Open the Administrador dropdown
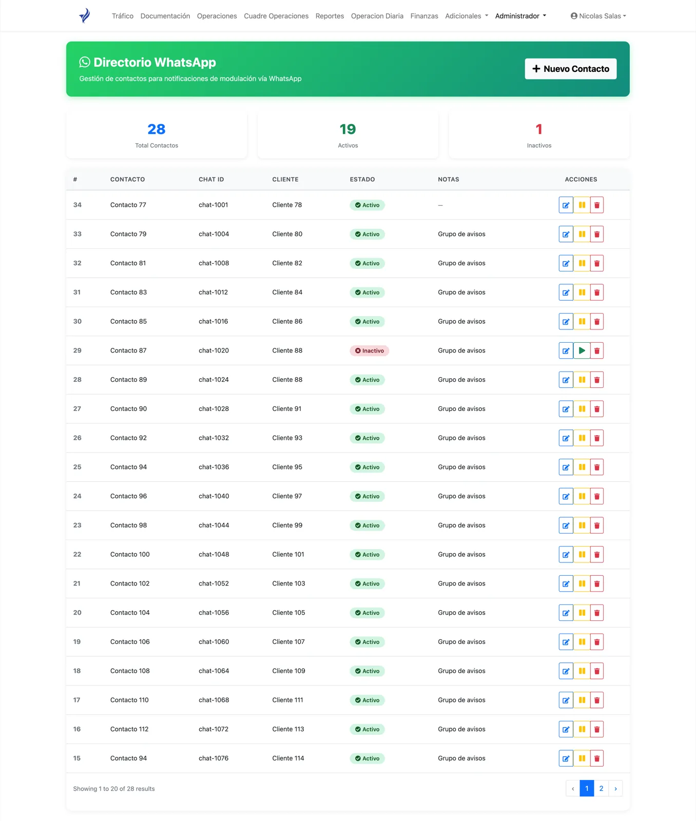This screenshot has width=696, height=821. pyautogui.click(x=520, y=16)
